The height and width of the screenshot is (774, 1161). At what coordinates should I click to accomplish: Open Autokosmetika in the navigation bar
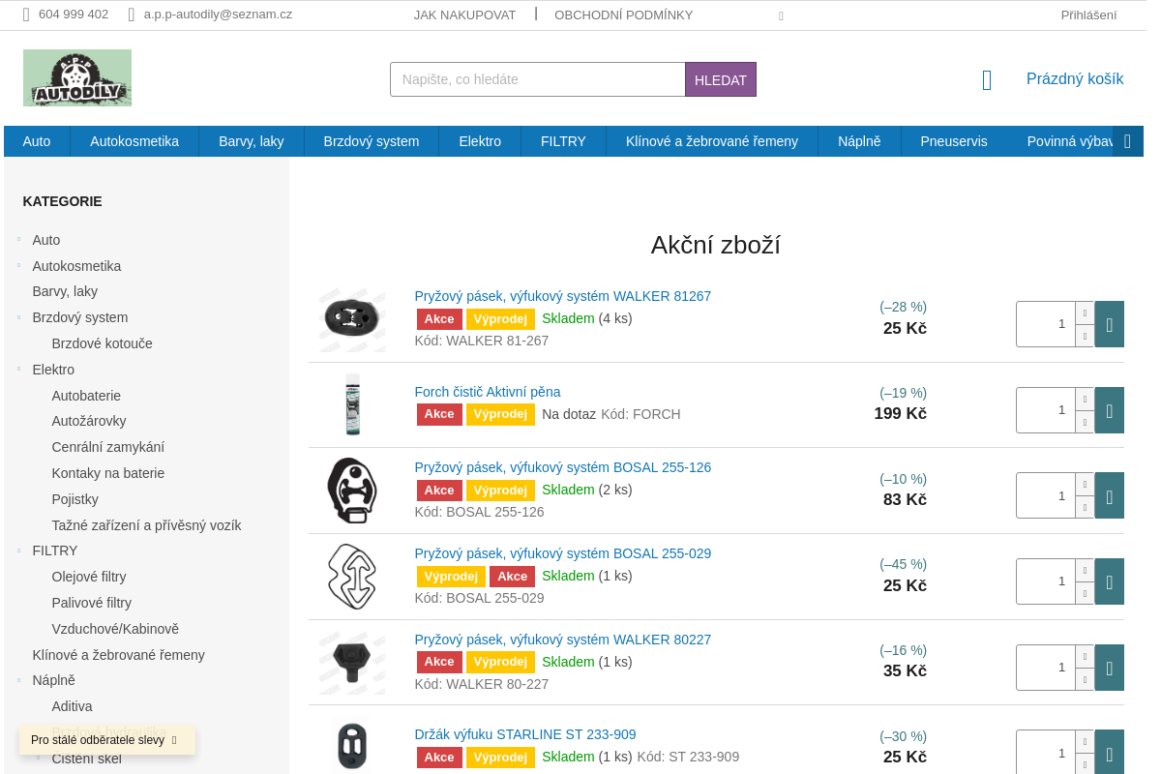click(x=134, y=141)
